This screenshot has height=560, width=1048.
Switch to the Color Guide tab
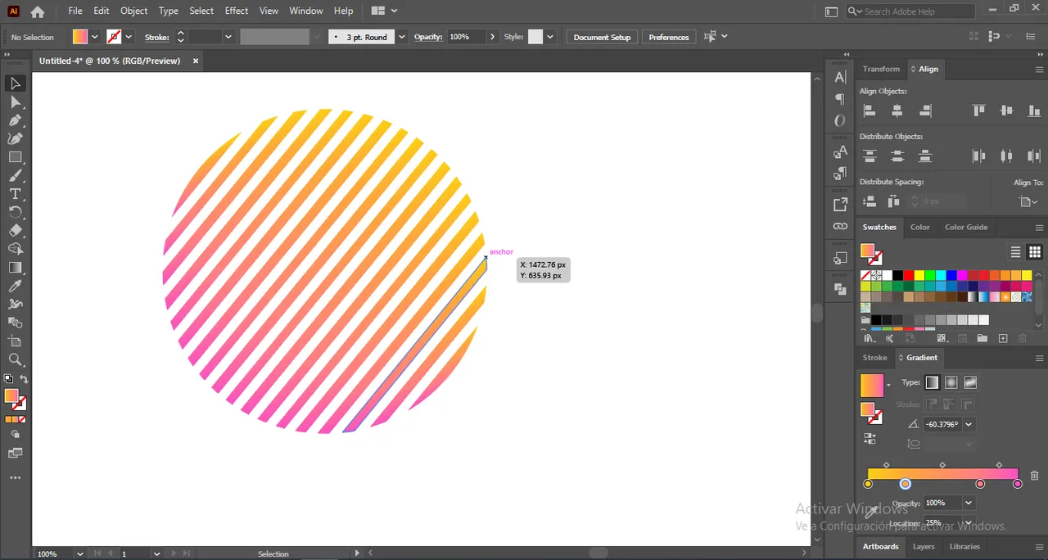tap(966, 227)
